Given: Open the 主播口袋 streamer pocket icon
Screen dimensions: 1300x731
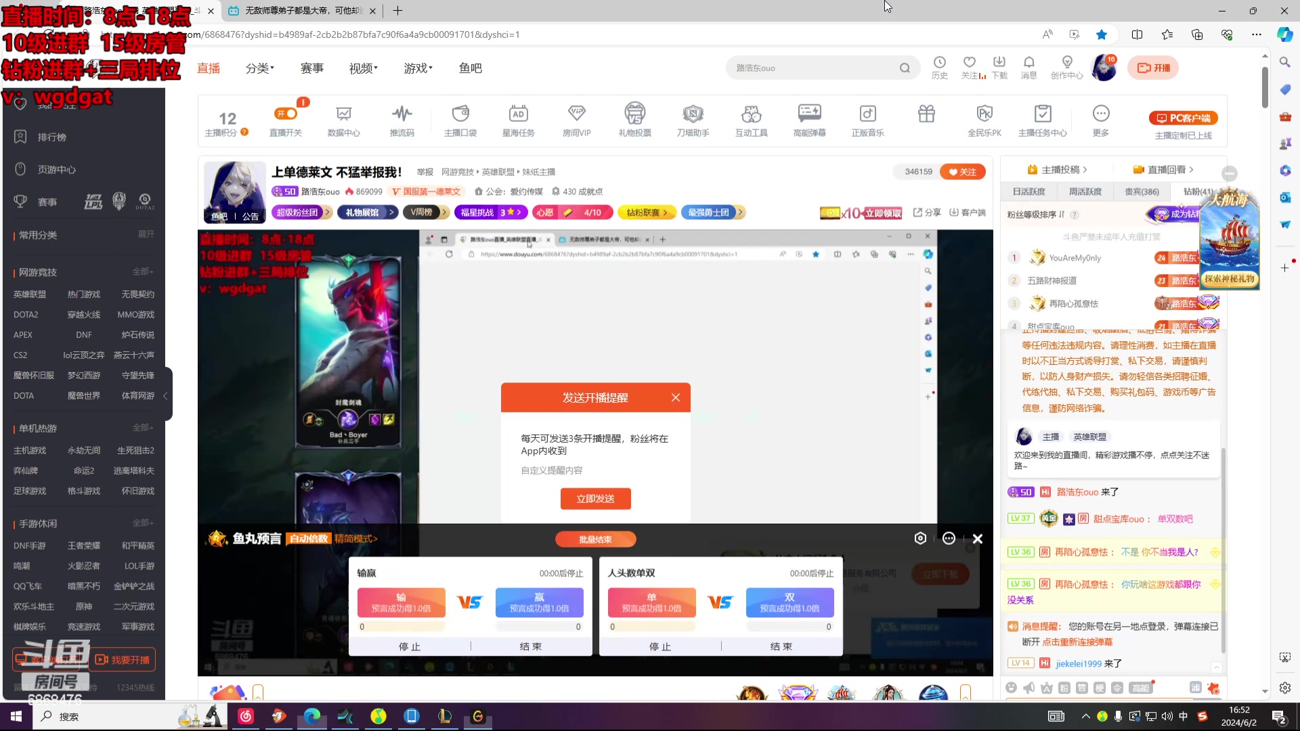Looking at the screenshot, I should pyautogui.click(x=460, y=120).
